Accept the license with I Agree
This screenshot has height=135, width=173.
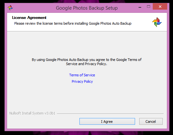tap(107, 122)
